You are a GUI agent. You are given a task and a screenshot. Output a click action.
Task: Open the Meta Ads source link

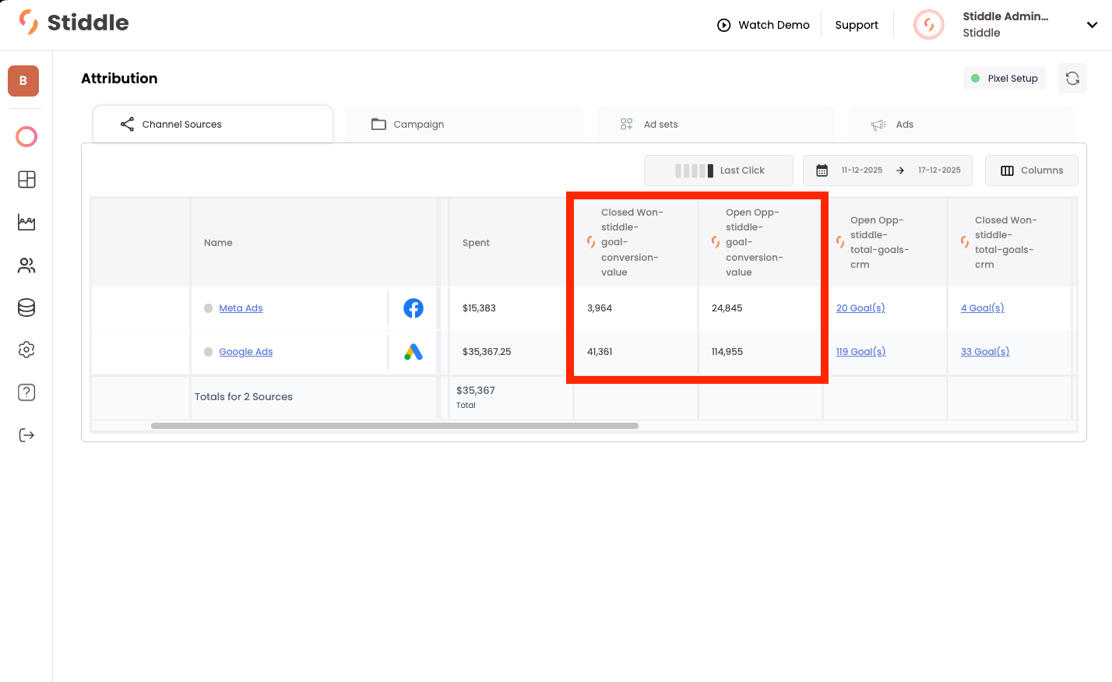(241, 308)
